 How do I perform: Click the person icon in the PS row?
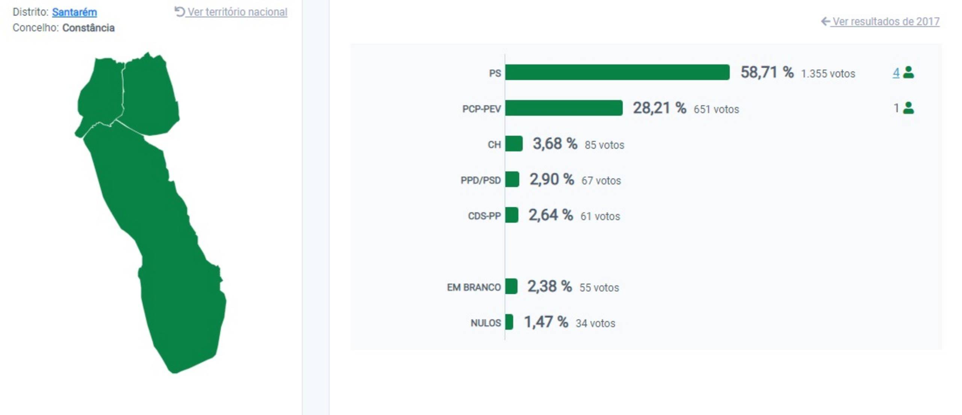908,72
